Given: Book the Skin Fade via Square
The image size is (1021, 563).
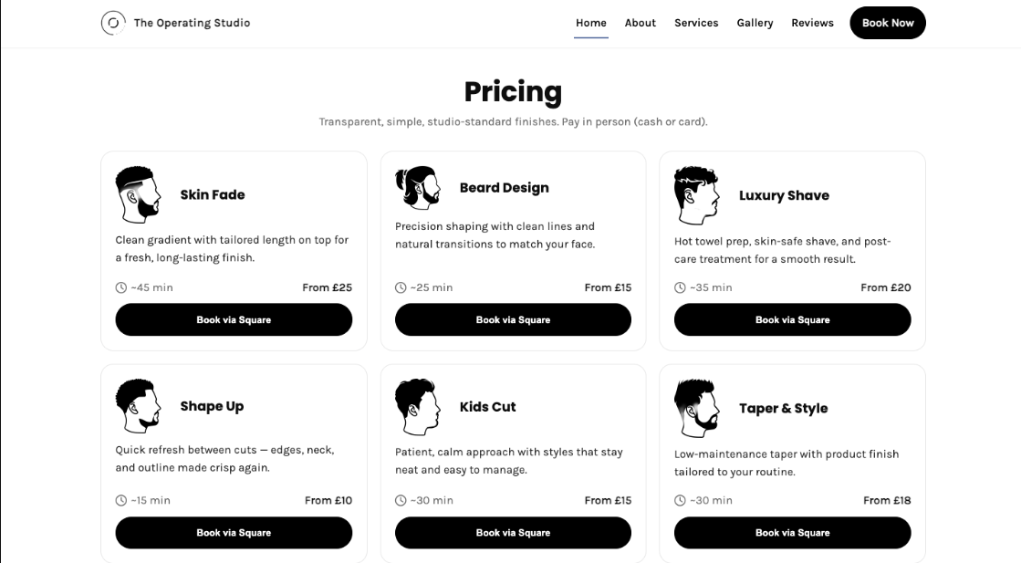Looking at the screenshot, I should [234, 320].
